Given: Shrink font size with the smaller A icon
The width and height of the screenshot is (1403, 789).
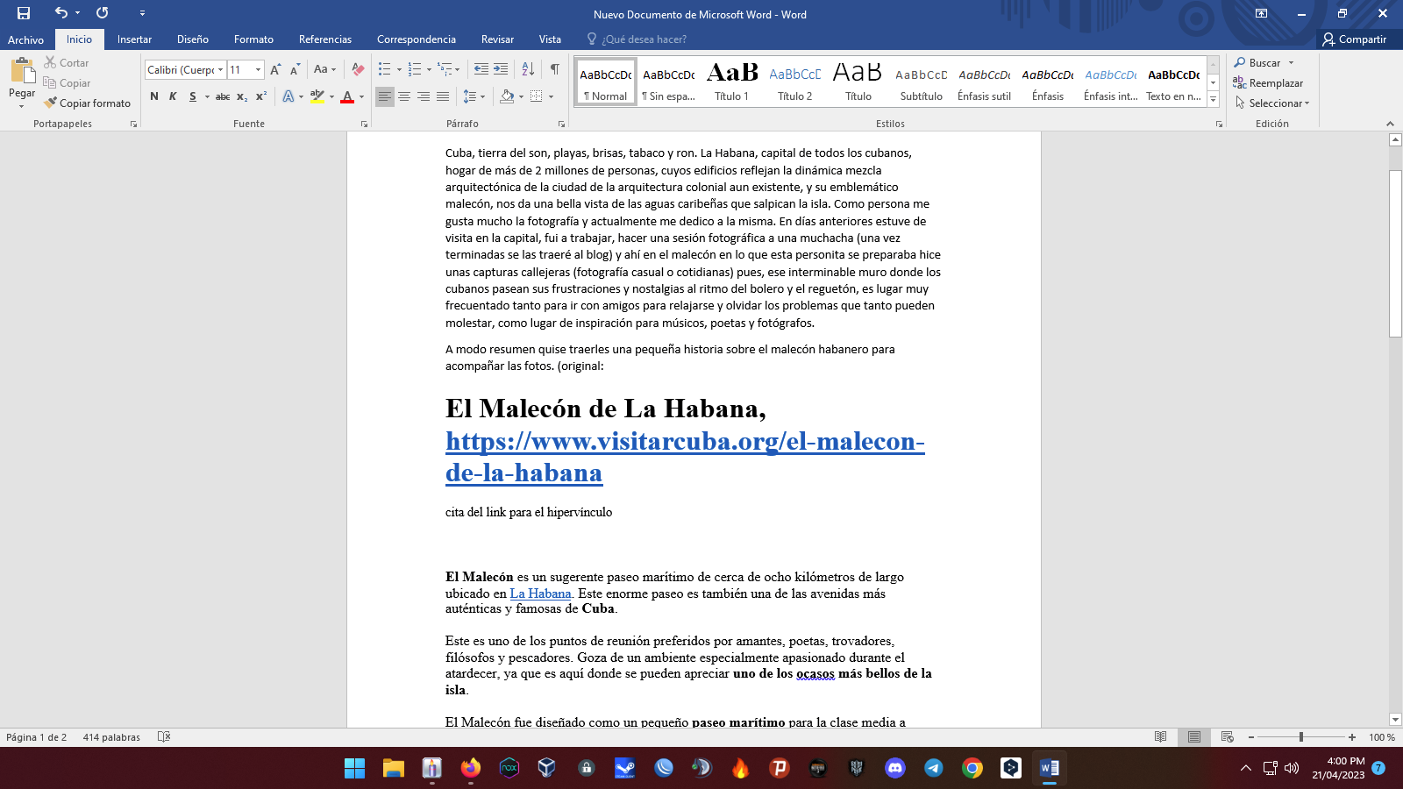Looking at the screenshot, I should click(x=295, y=69).
